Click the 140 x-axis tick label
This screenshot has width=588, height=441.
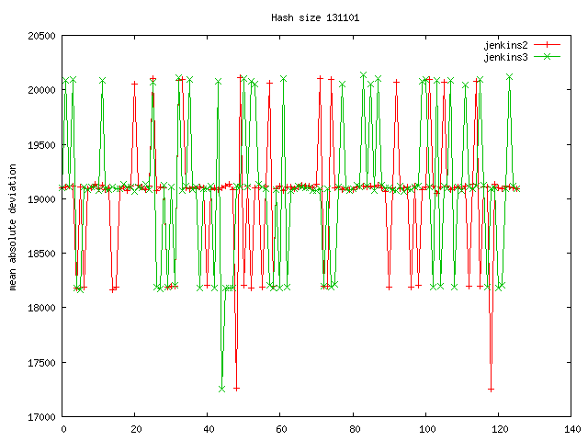(x=572, y=429)
